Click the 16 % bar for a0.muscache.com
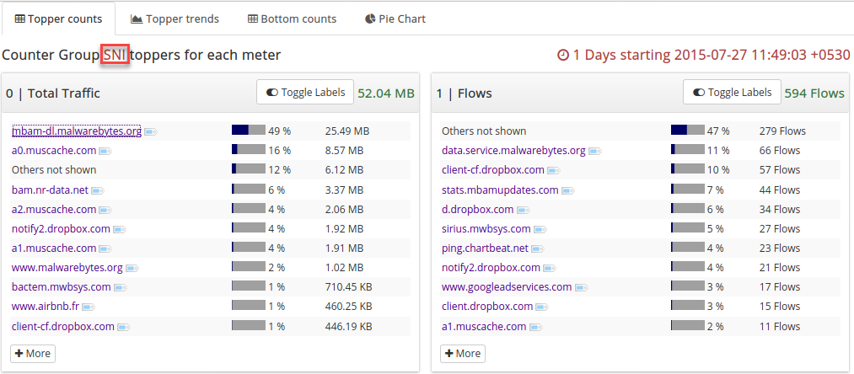The height and width of the screenshot is (374, 854). point(249,150)
